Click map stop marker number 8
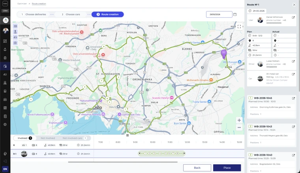This screenshot has width=300, height=173. (x=104, y=47)
